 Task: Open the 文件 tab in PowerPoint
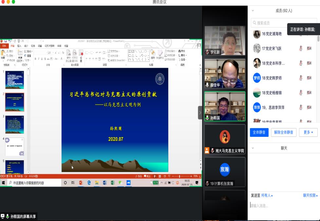[x=4, y=46]
